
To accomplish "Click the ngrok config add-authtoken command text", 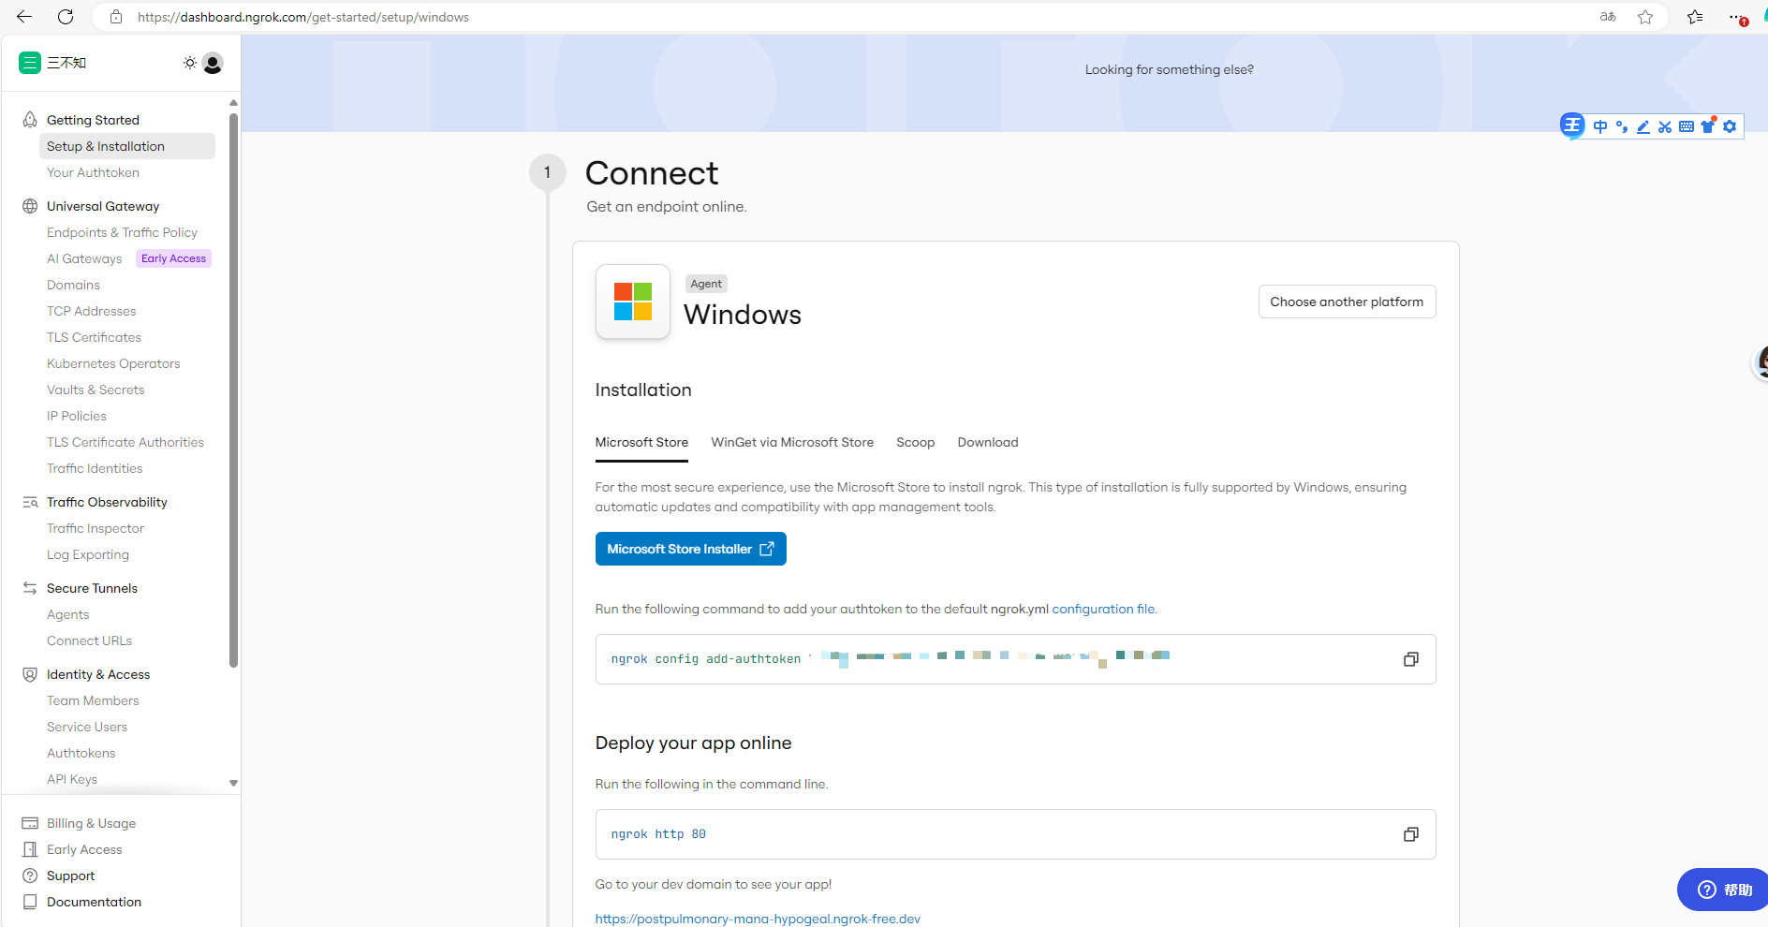I will [706, 659].
